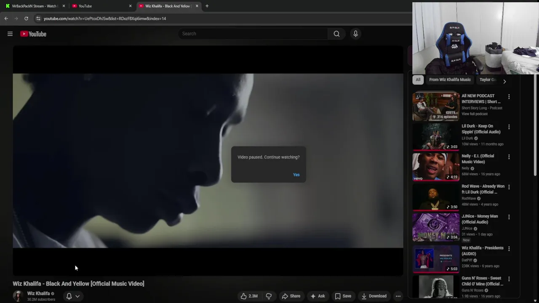This screenshot has width=539, height=303.
Task: Open the Wiz Khalifa Presidents thumbnail
Action: (x=436, y=258)
